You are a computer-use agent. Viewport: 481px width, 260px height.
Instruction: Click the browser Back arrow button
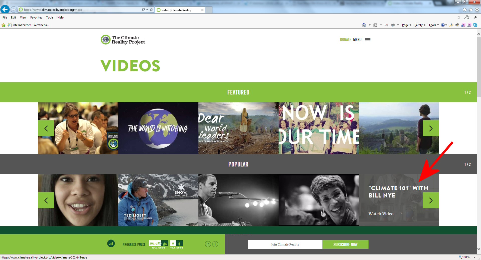pos(5,9)
